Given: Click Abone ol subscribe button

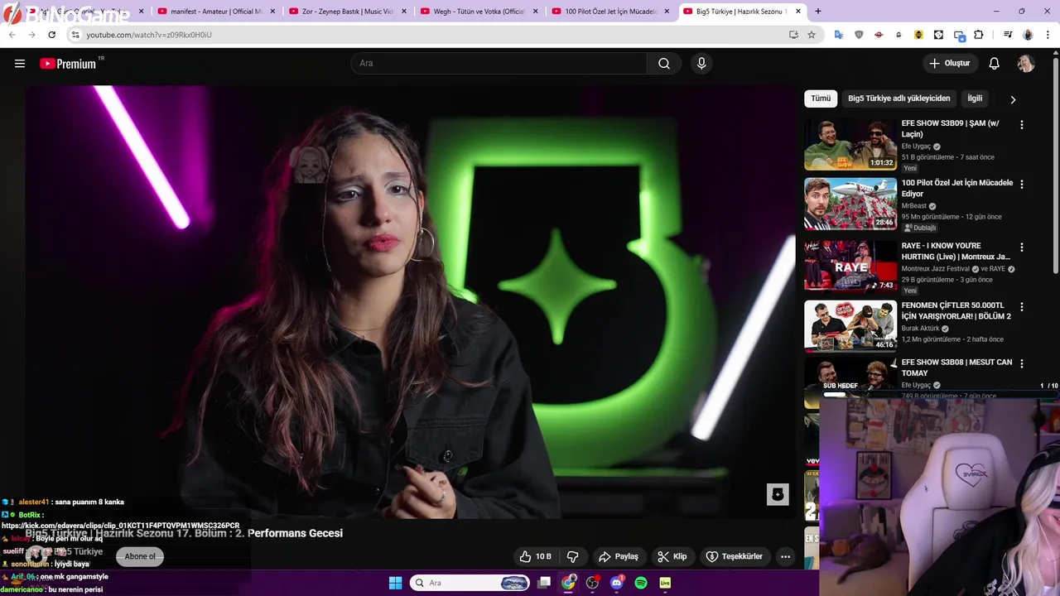Looking at the screenshot, I should point(140,556).
